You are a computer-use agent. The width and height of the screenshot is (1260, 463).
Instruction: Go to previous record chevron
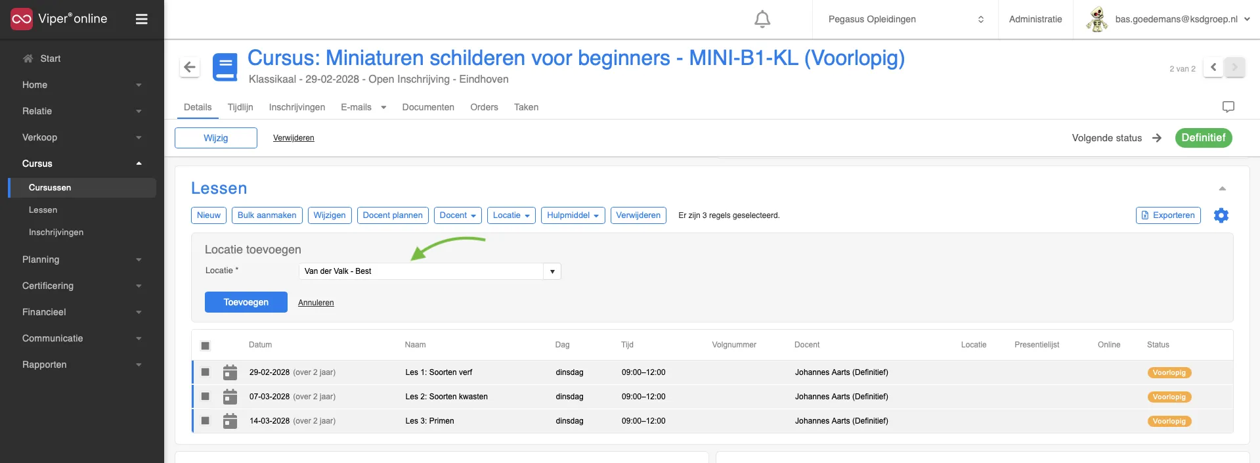coord(1213,67)
